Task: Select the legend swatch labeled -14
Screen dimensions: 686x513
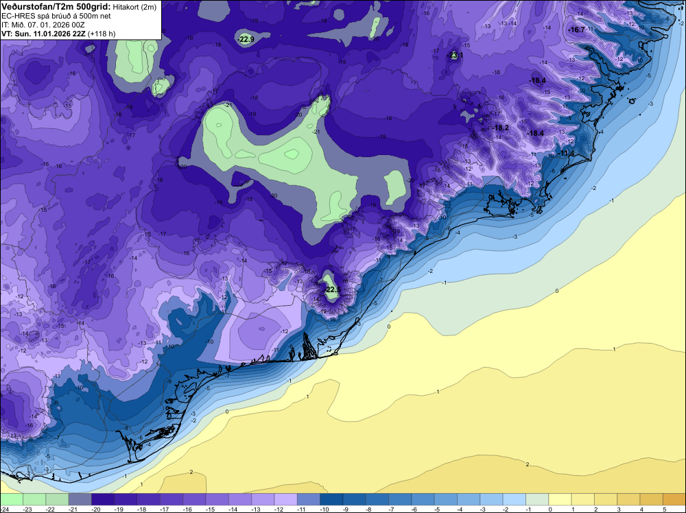Action: (x=240, y=499)
